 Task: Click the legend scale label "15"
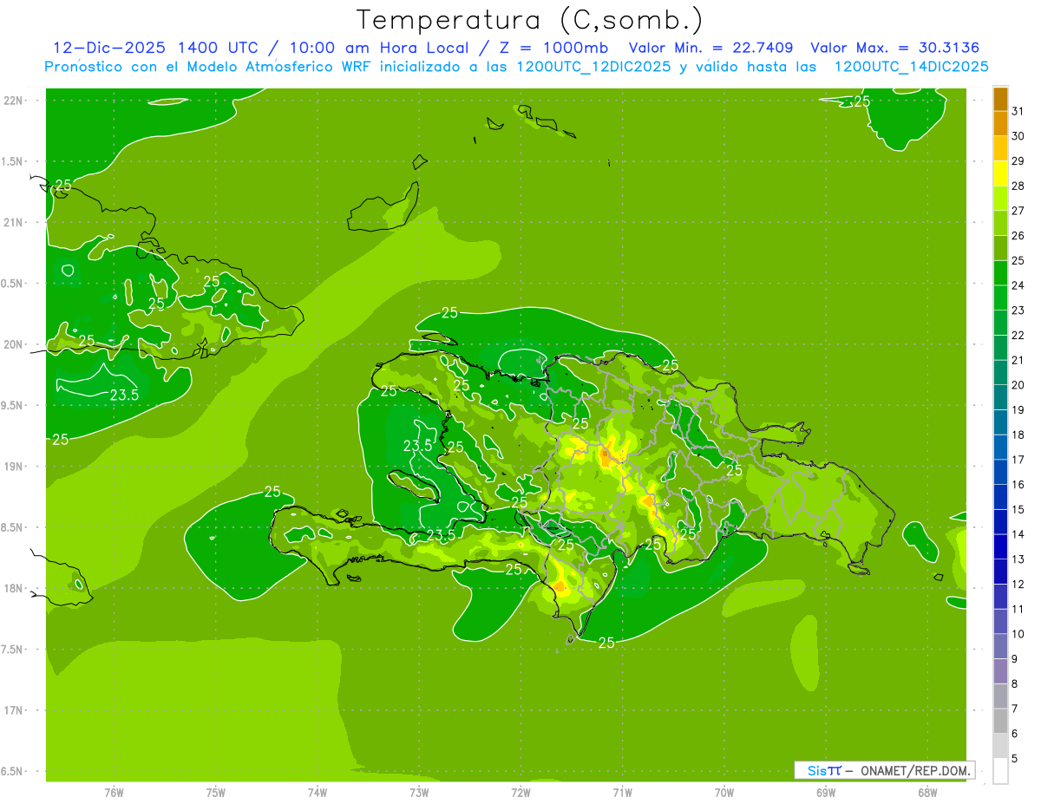[x=1018, y=509]
